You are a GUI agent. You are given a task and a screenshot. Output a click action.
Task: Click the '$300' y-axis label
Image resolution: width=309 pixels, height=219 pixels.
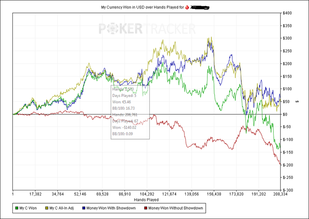[287, 38]
